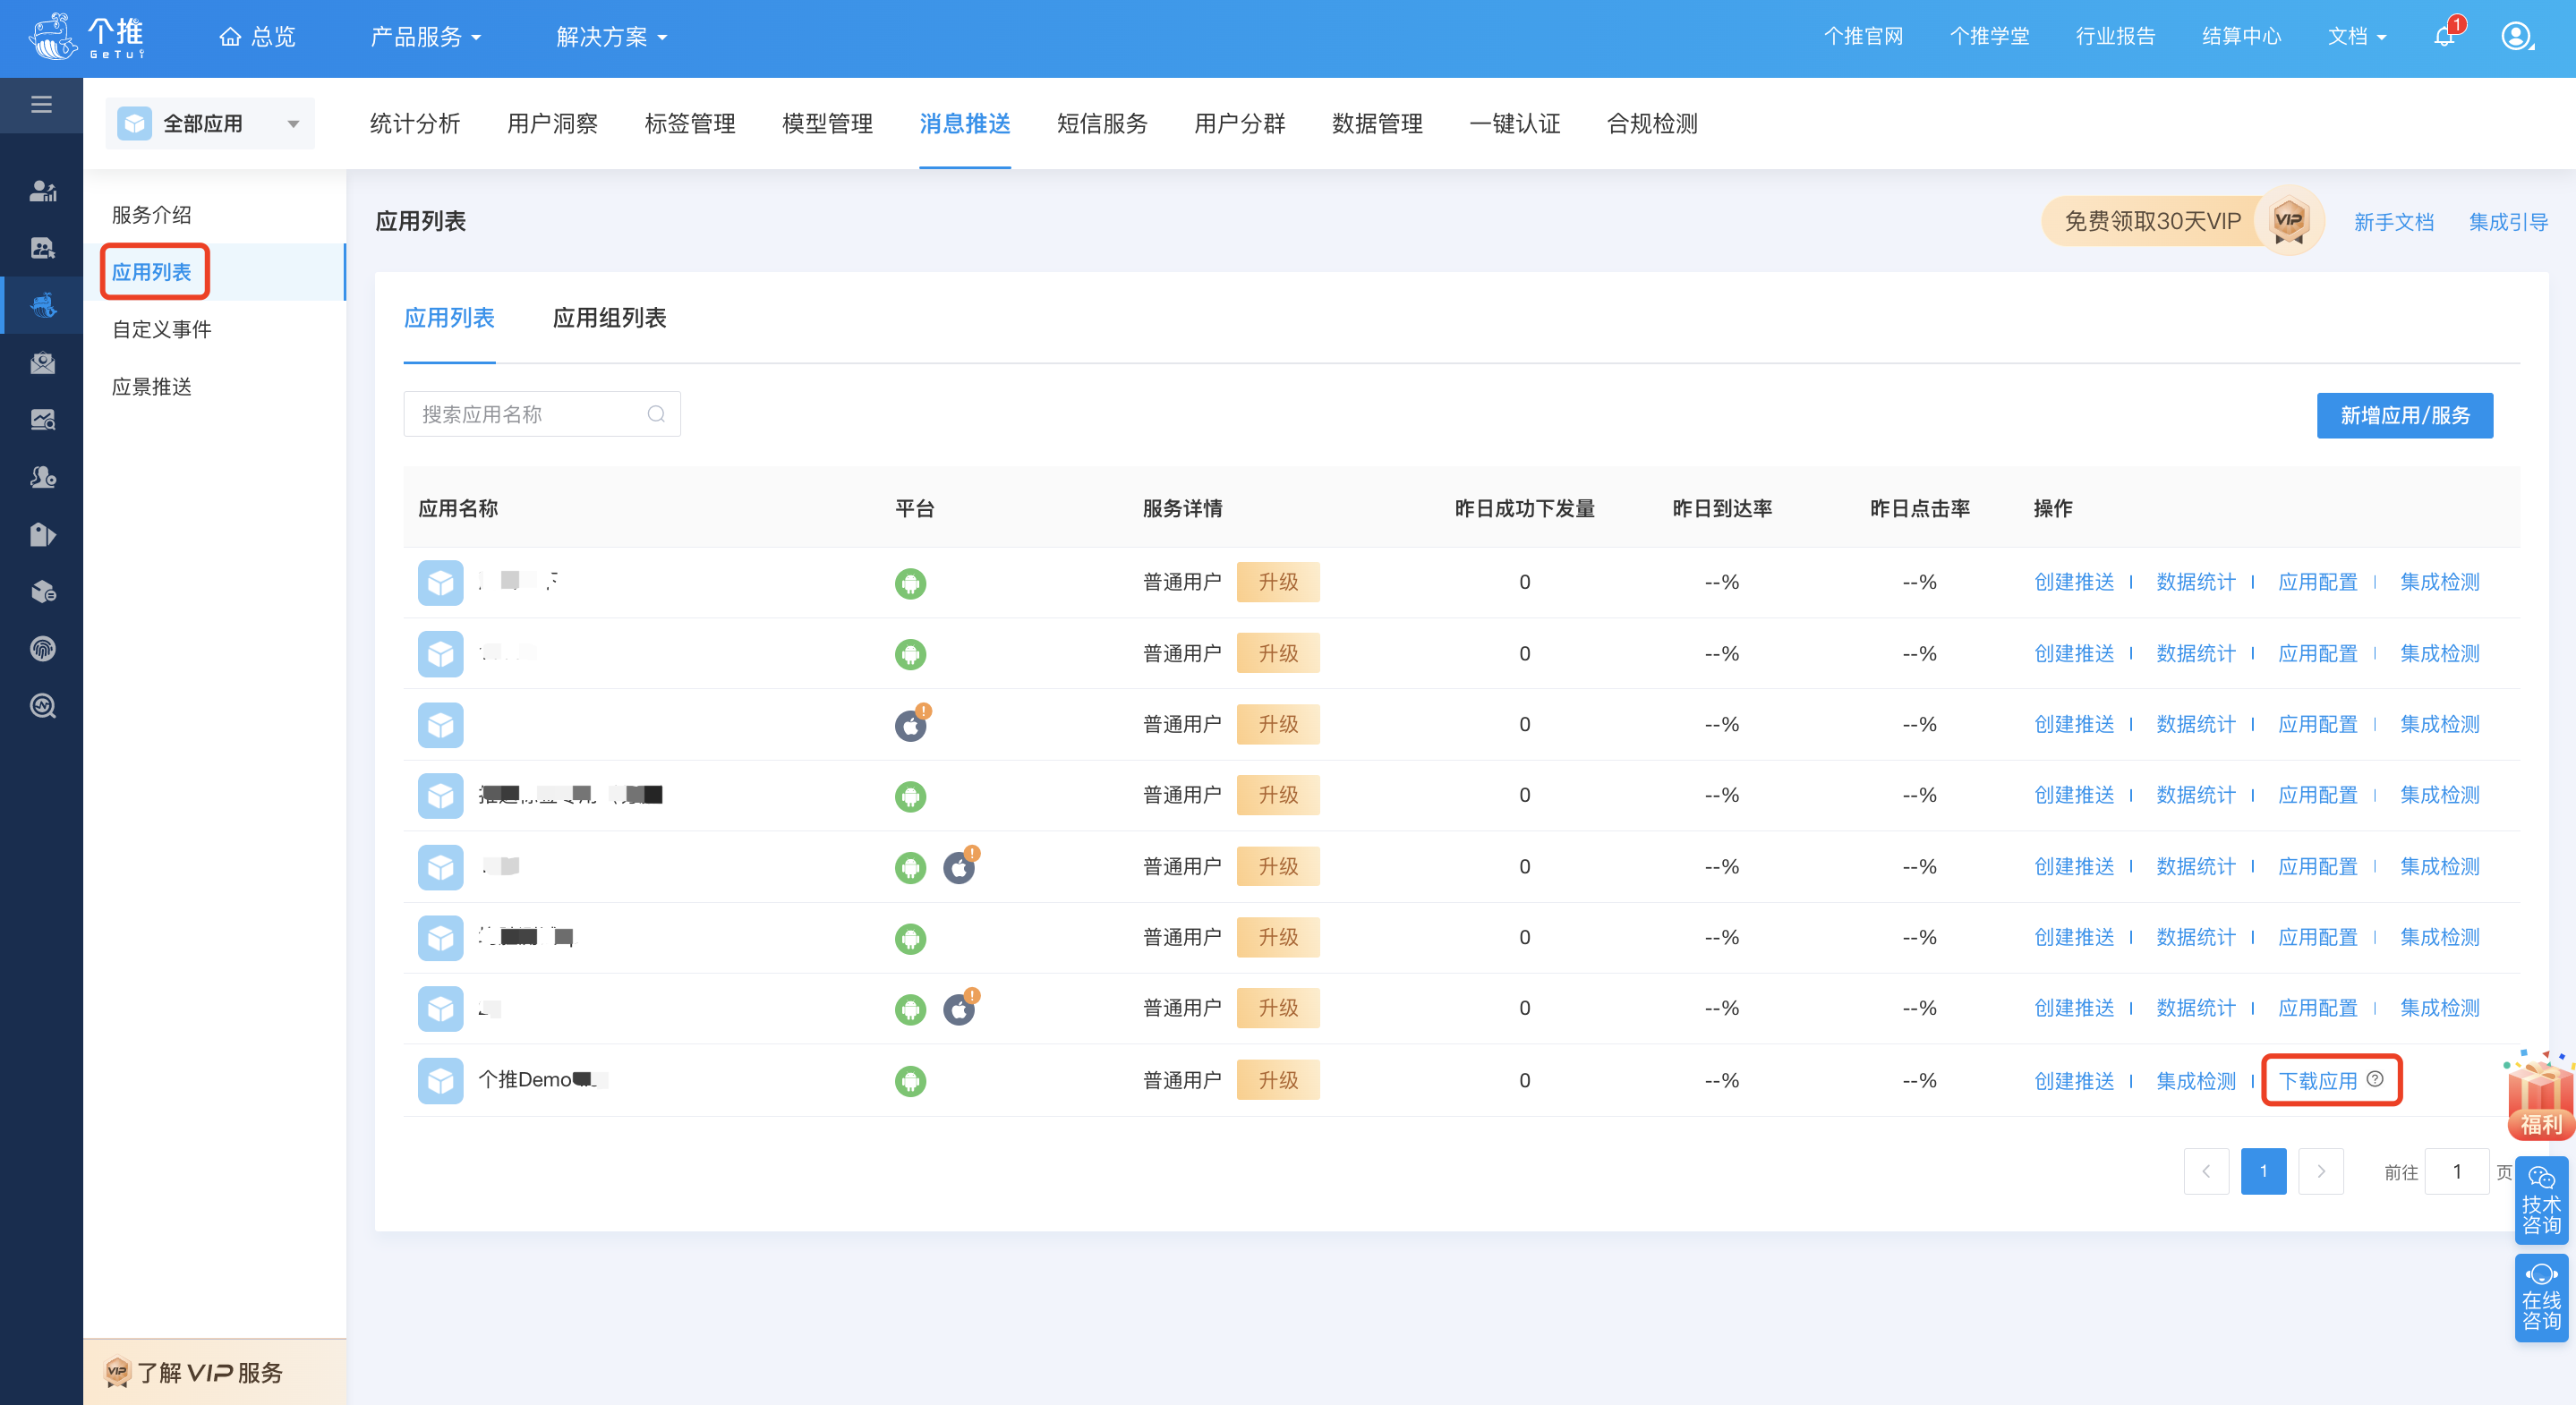The height and width of the screenshot is (1405, 2576).
Task: Click the SMS mail sidebar icon
Action: click(x=42, y=363)
